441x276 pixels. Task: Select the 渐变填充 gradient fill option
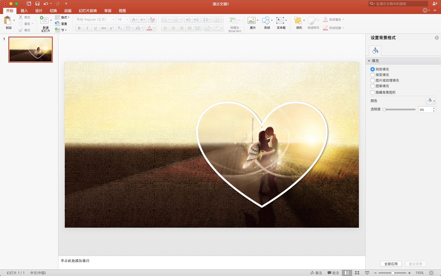(373, 75)
